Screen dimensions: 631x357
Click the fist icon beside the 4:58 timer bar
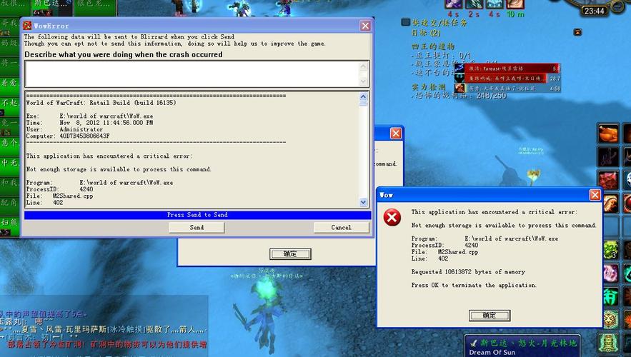459,88
